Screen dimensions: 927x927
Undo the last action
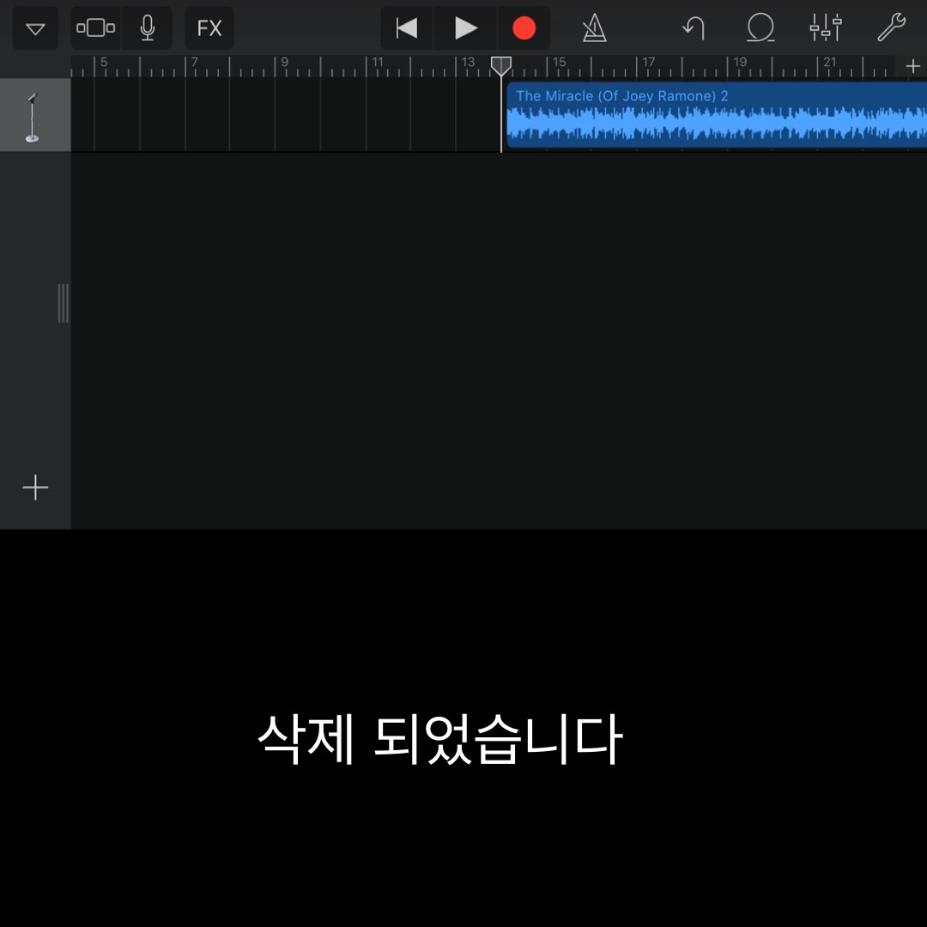(x=693, y=28)
